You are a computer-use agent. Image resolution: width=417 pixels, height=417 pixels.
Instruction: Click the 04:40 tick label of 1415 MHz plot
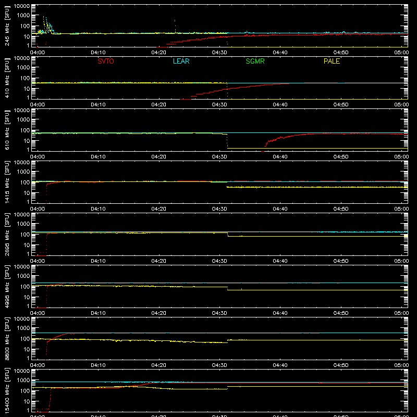point(280,209)
